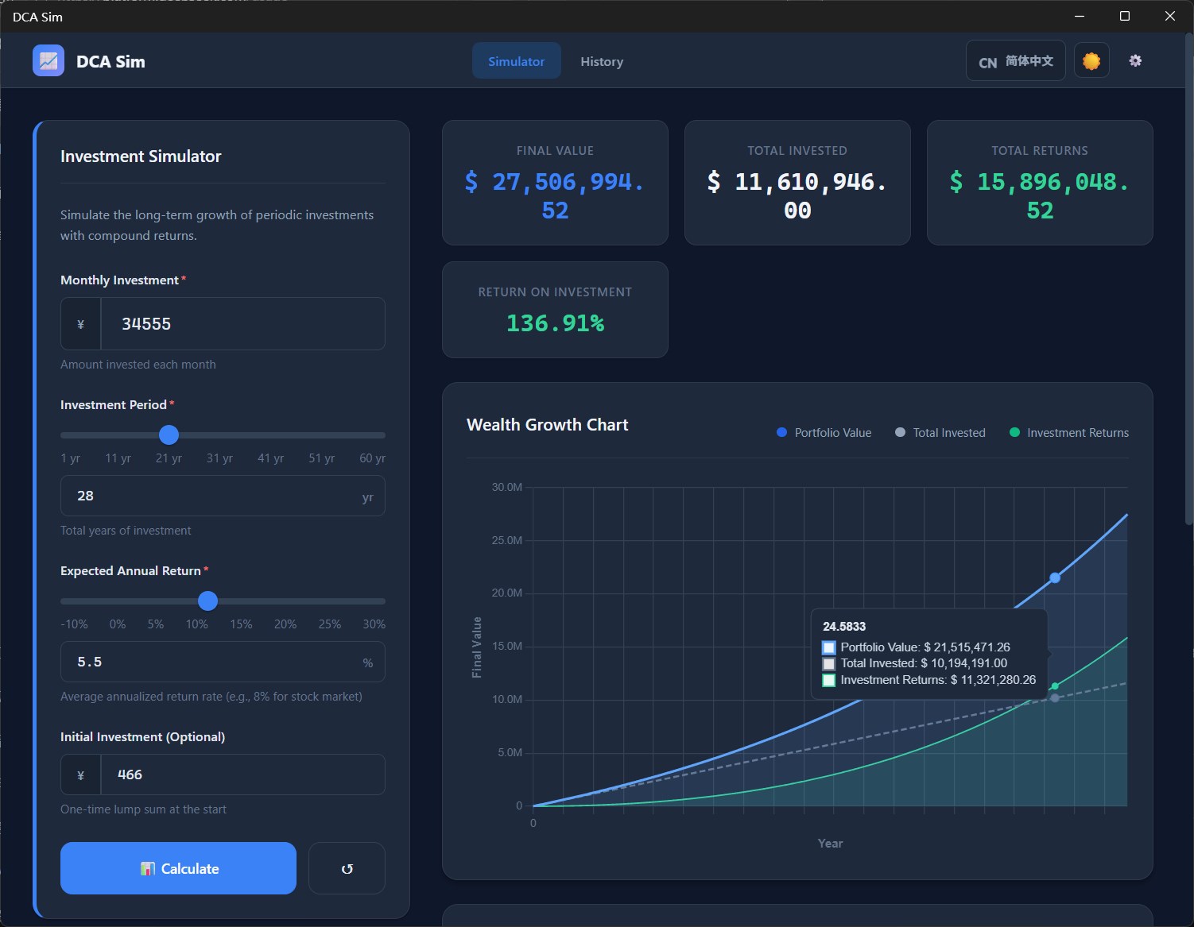Click the investment period field showing 28

[x=223, y=496]
